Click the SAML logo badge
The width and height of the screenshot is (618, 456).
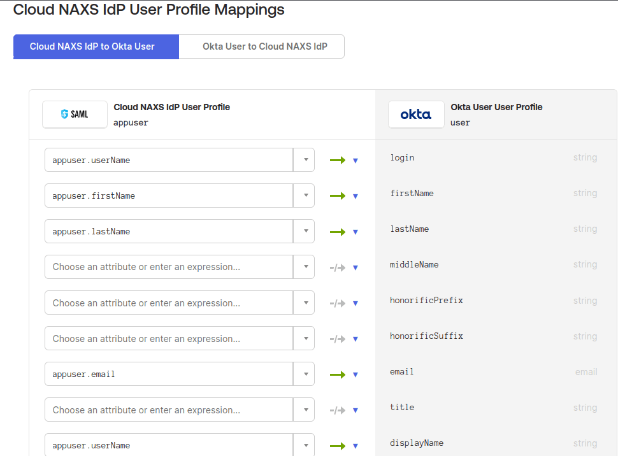(x=75, y=114)
